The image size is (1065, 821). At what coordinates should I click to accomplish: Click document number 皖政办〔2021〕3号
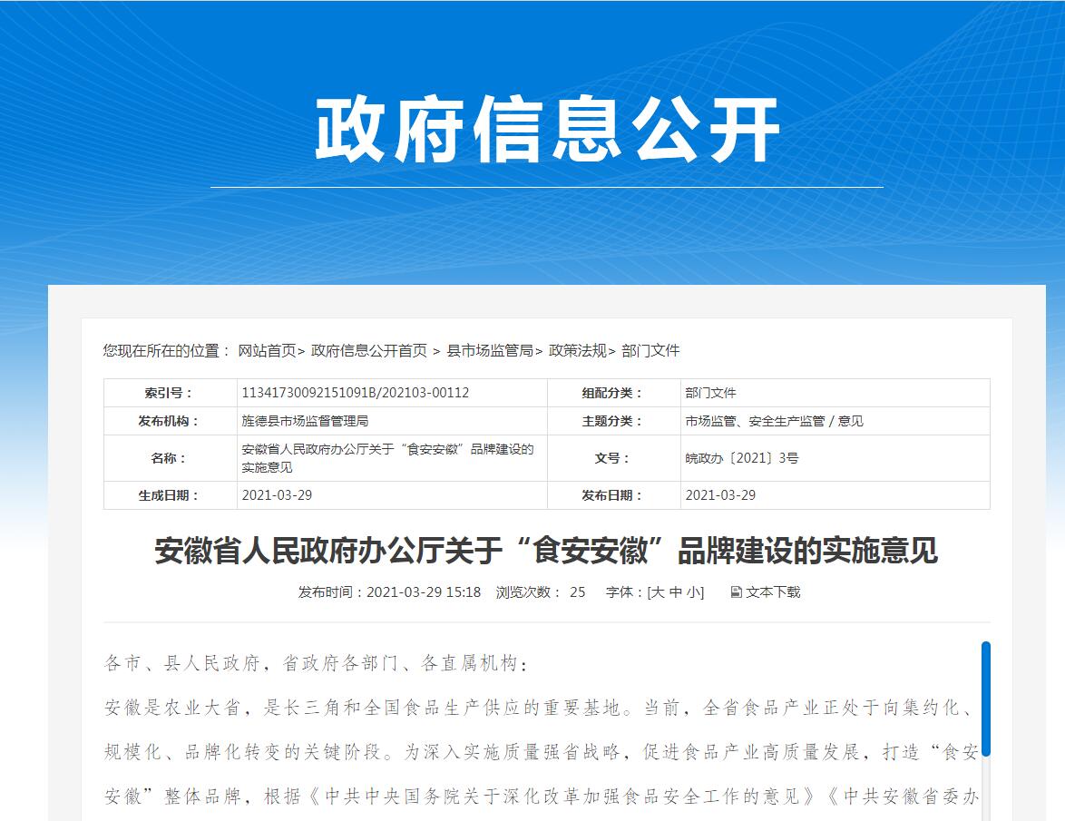click(x=742, y=458)
